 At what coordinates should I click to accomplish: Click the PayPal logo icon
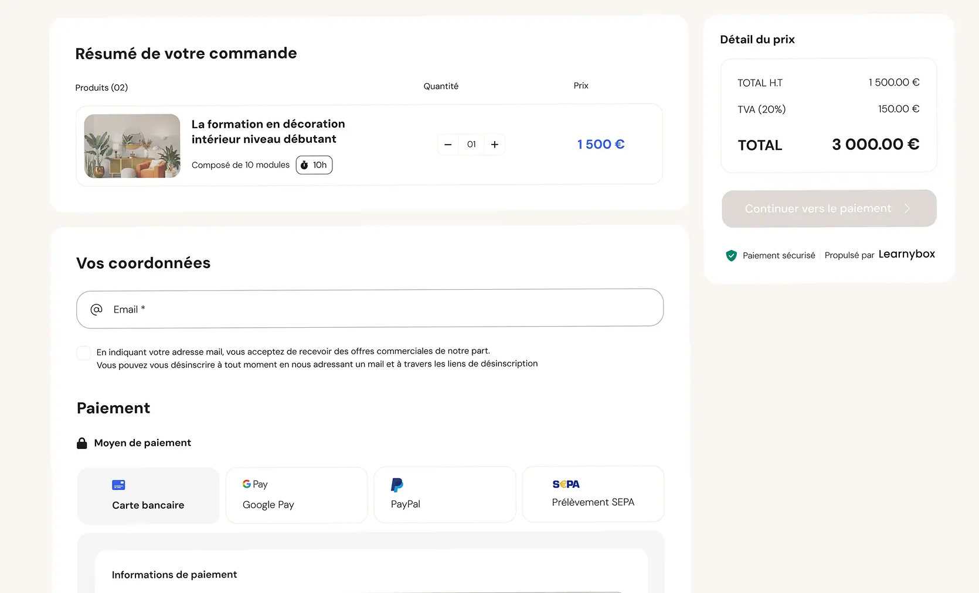click(397, 485)
